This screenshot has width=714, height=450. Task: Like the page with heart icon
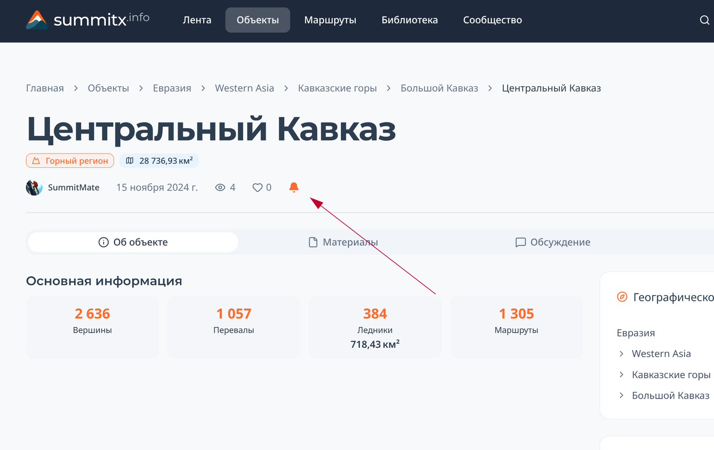pyautogui.click(x=257, y=187)
